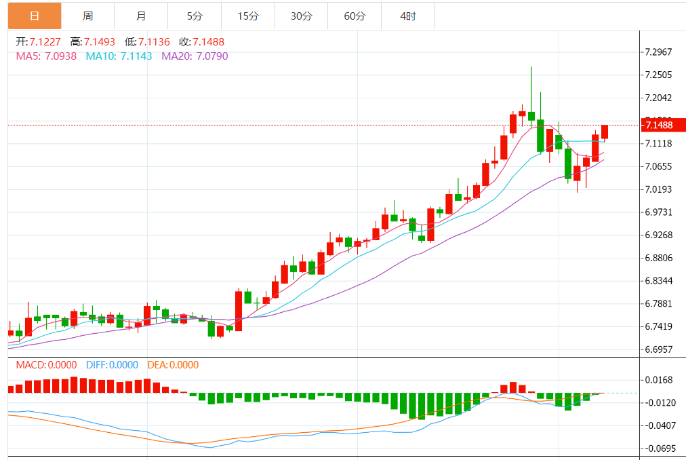Click the 6.6957 price axis label
Viewport: 686px width, 460px height.
(x=658, y=349)
